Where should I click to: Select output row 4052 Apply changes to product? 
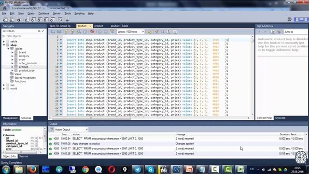[177, 144]
